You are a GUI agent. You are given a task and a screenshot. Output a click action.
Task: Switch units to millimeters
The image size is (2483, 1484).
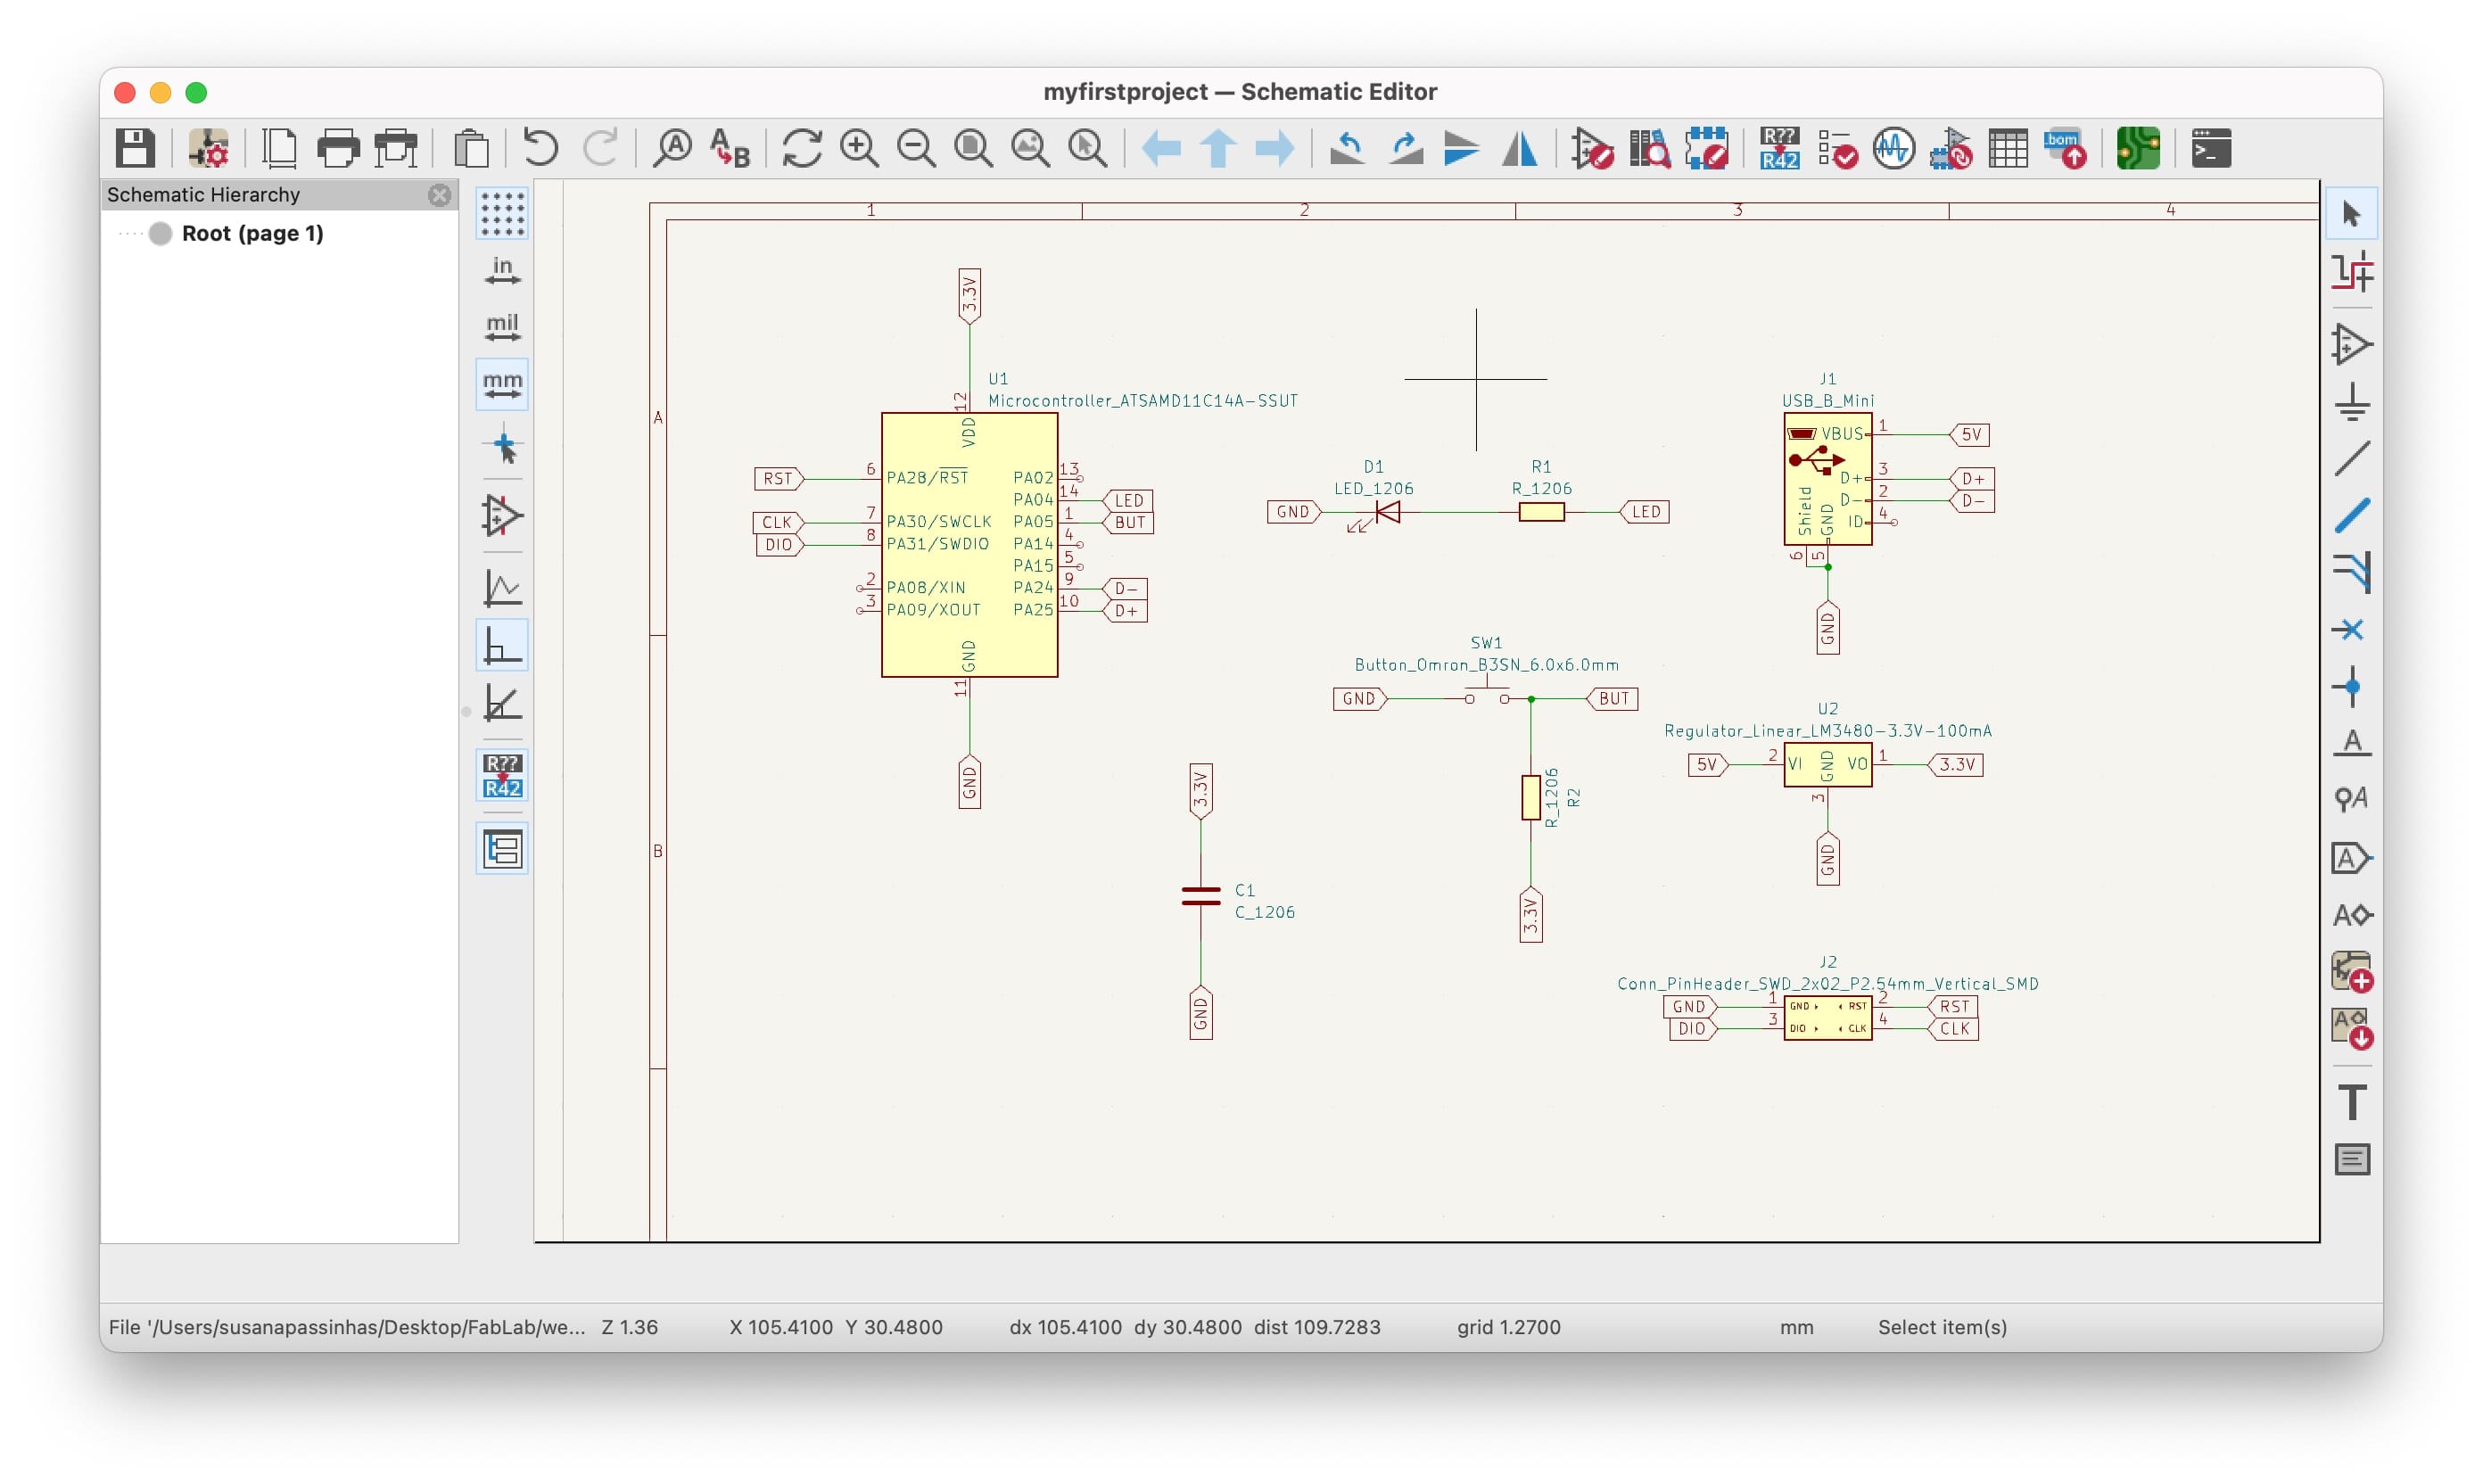tap(502, 384)
